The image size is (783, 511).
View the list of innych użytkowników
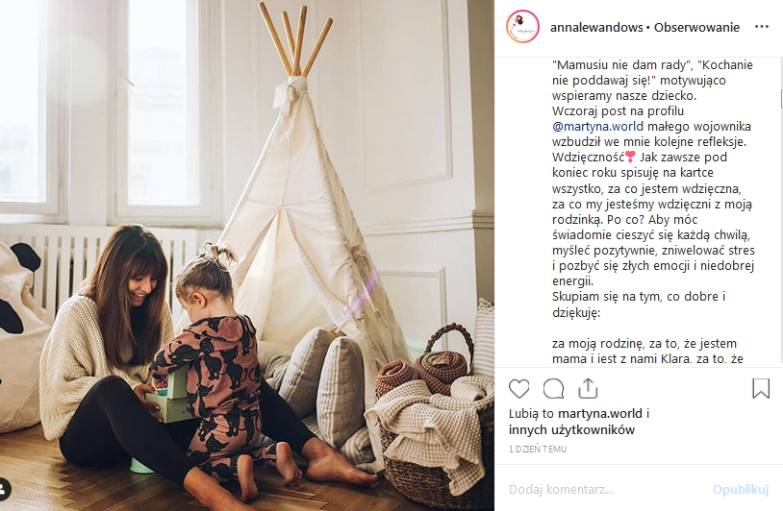coord(571,429)
